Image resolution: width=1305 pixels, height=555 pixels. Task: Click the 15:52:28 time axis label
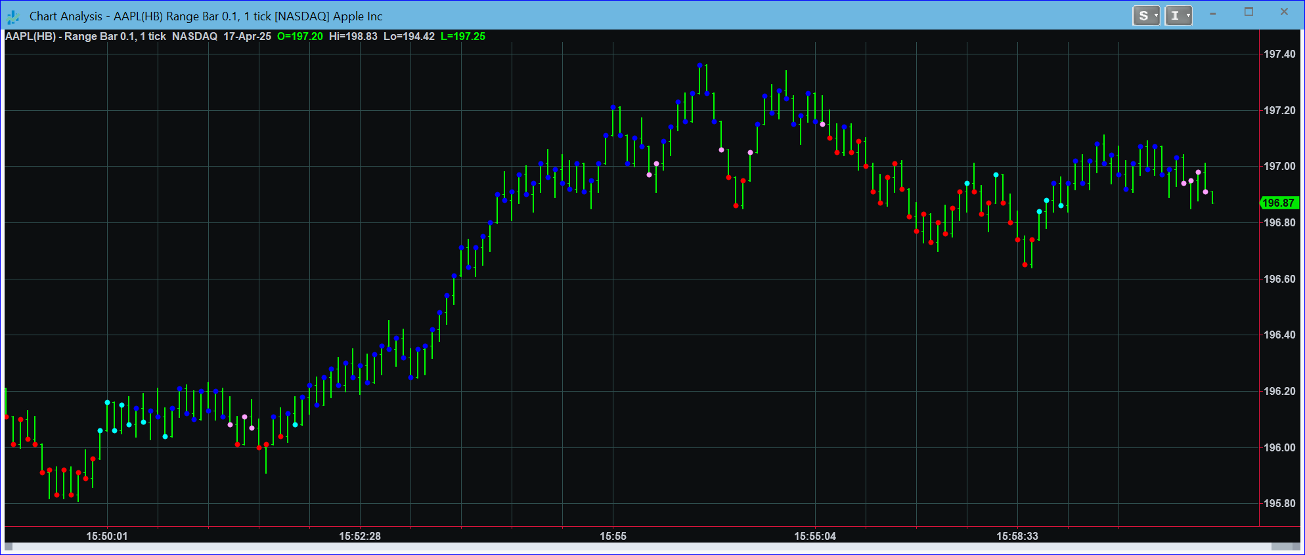coord(360,536)
